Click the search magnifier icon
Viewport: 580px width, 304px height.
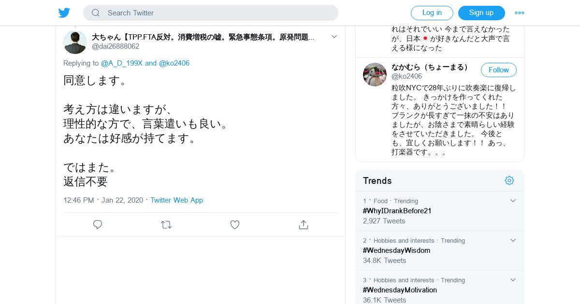coord(96,13)
